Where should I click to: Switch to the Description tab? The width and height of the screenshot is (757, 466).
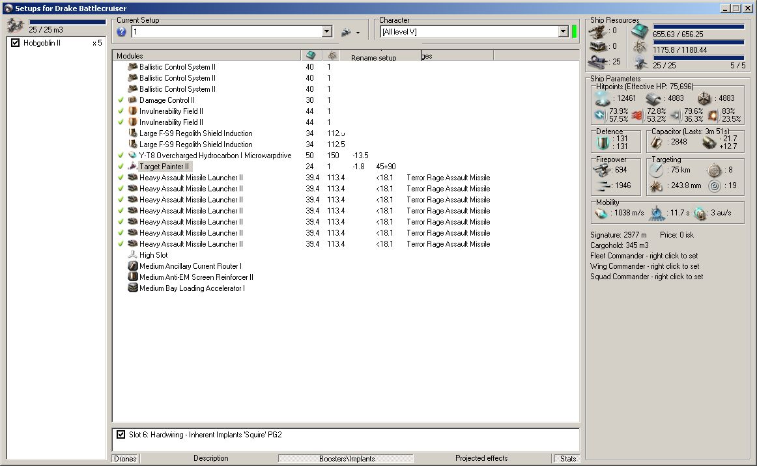[211, 458]
